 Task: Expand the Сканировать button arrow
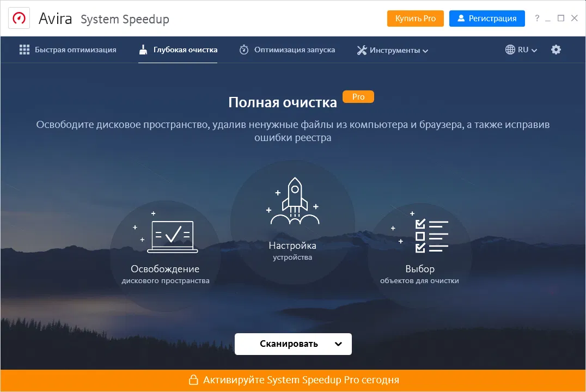click(x=338, y=344)
